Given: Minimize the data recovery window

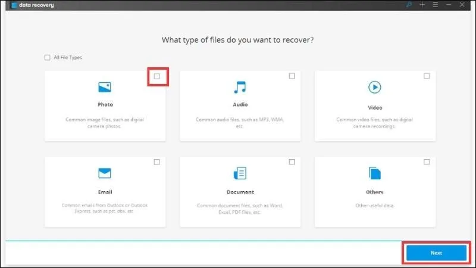Looking at the screenshot, I should tap(449, 5).
